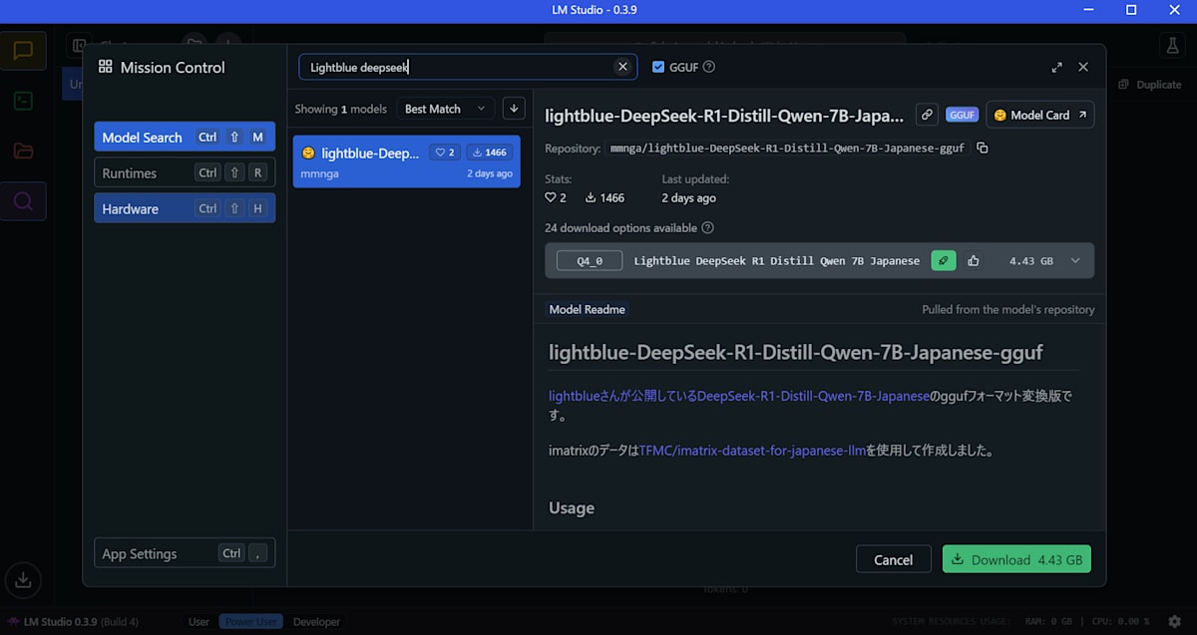Image resolution: width=1197 pixels, height=635 pixels.
Task: Select the lightblue-Deep... search result
Action: (407, 161)
